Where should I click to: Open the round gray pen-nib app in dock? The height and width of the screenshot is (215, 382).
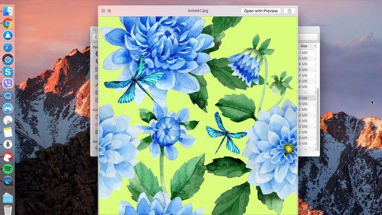point(8,145)
